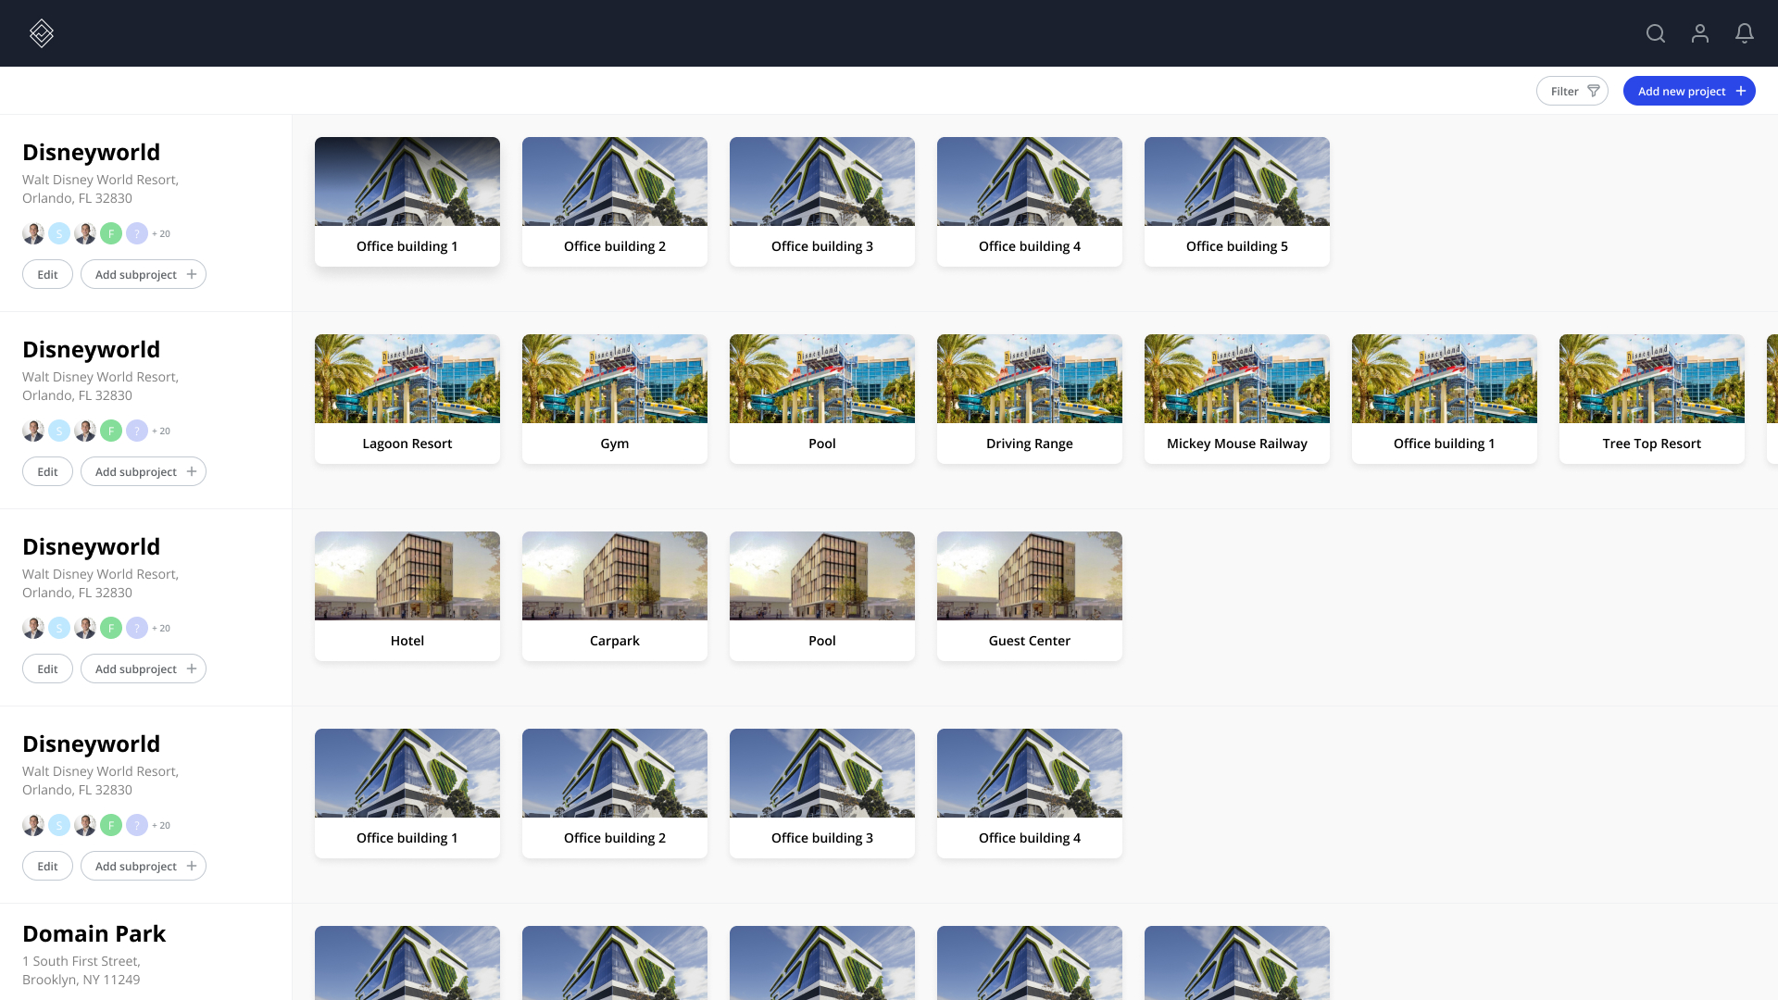This screenshot has width=1778, height=1000.
Task: Open the user profile icon
Action: [1700, 33]
